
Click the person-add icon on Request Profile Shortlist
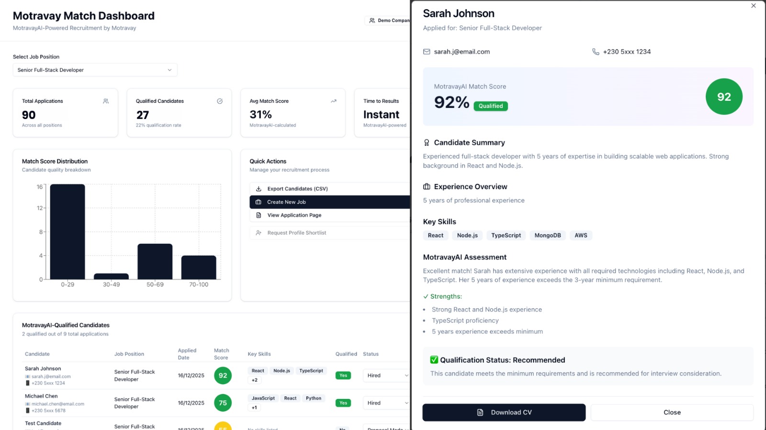pyautogui.click(x=259, y=233)
